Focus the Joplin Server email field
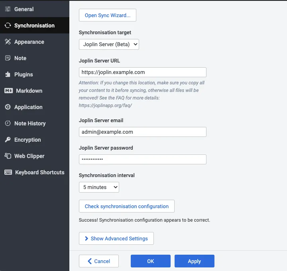The height and width of the screenshot is (271, 287). [143, 132]
